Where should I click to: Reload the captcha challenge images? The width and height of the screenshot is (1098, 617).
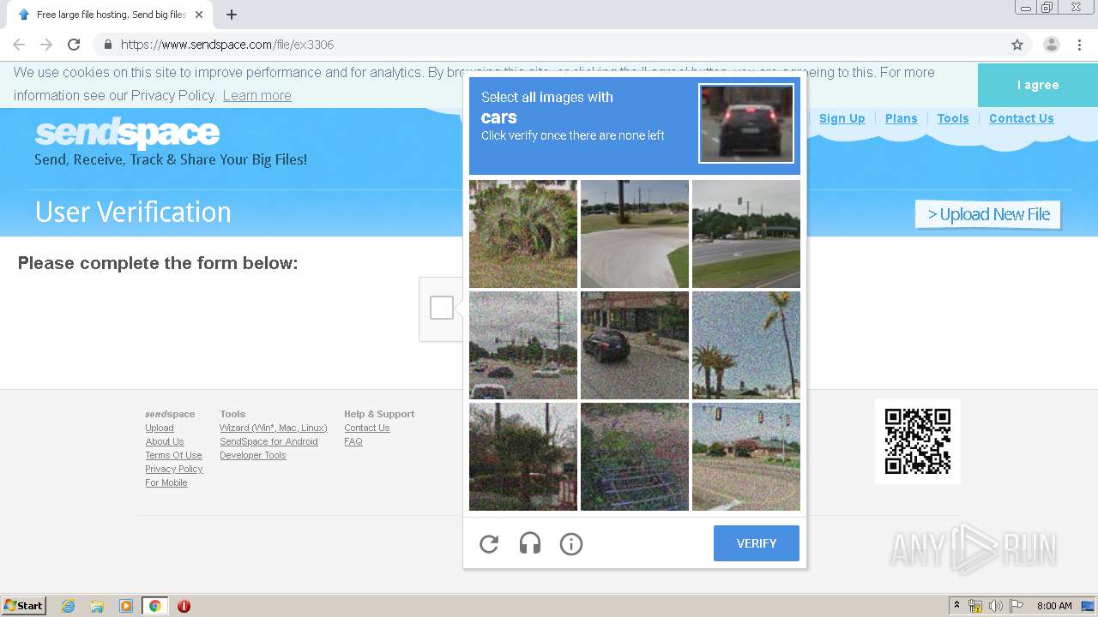tap(489, 543)
